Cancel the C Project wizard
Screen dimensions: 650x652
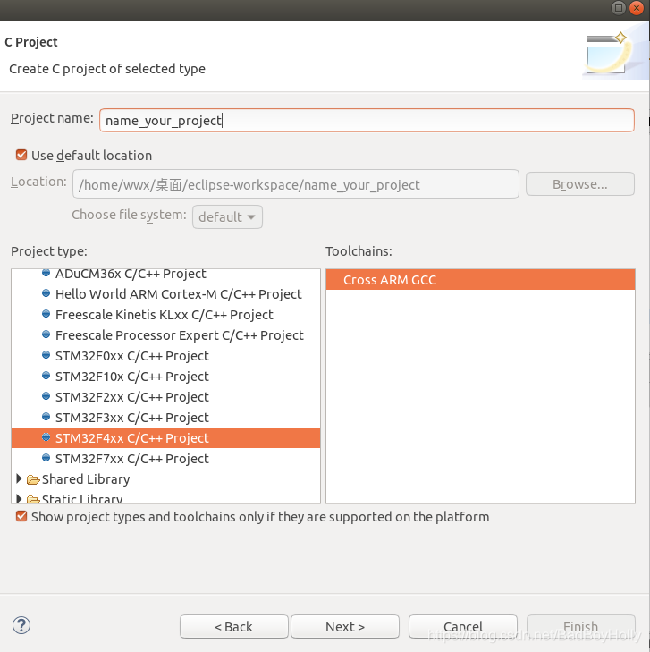[x=463, y=626]
